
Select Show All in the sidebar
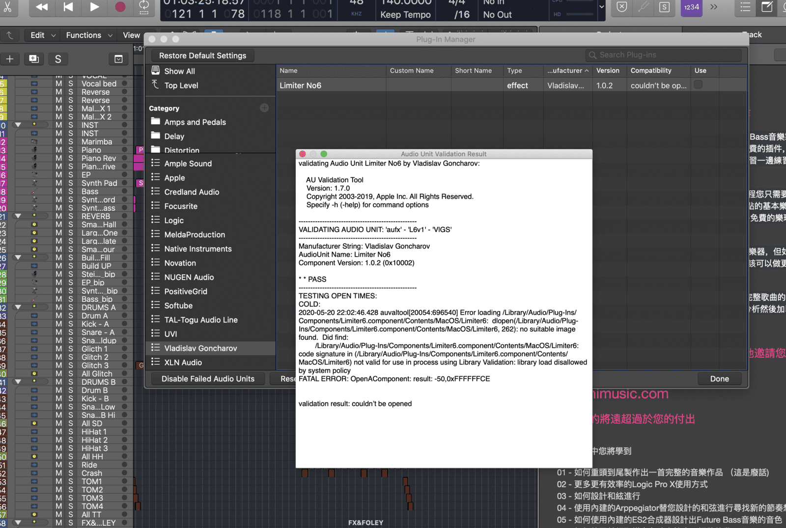[x=211, y=71]
